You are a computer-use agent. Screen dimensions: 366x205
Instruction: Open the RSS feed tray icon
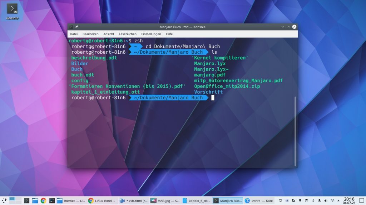pos(293,201)
